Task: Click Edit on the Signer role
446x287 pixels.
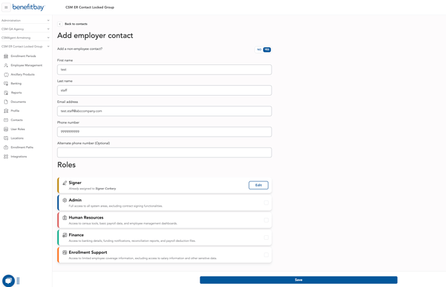Action: (x=258, y=185)
